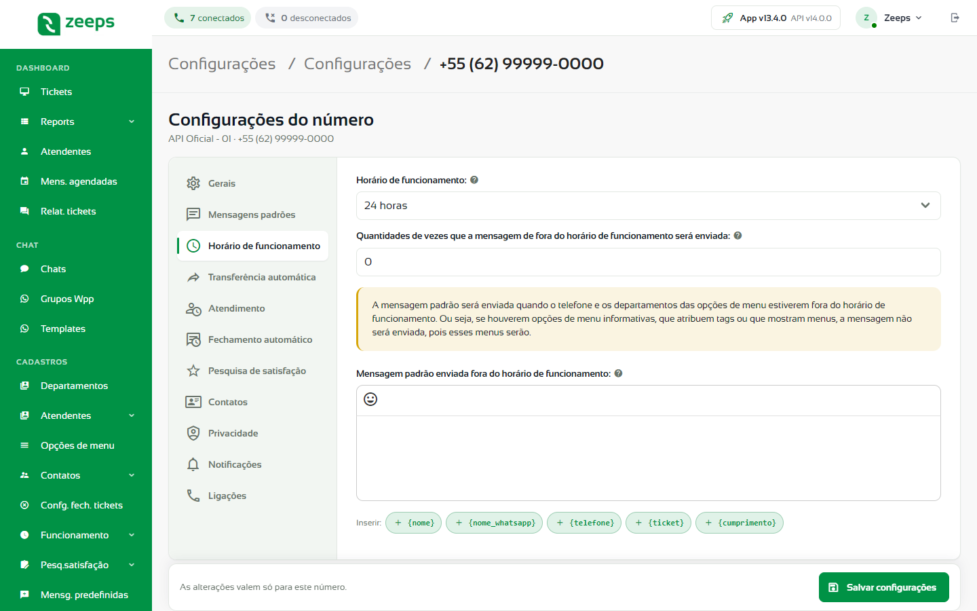The height and width of the screenshot is (611, 977).
Task: Click the Ligações phone icon
Action: (x=193, y=496)
